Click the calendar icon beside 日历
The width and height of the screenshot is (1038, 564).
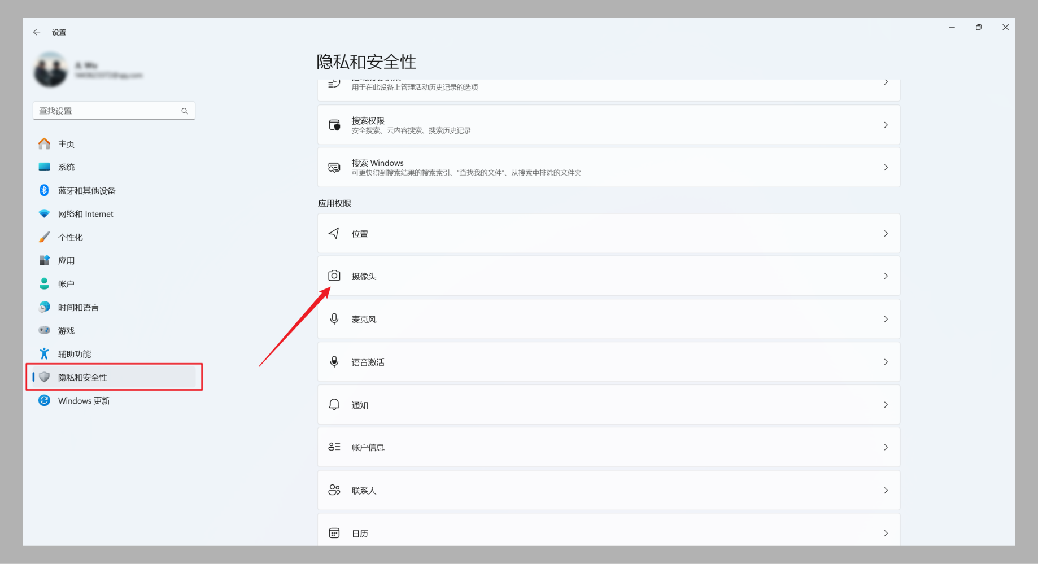(334, 533)
